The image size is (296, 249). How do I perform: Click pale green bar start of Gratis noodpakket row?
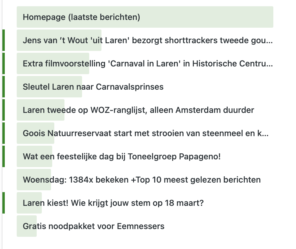tap(19, 226)
